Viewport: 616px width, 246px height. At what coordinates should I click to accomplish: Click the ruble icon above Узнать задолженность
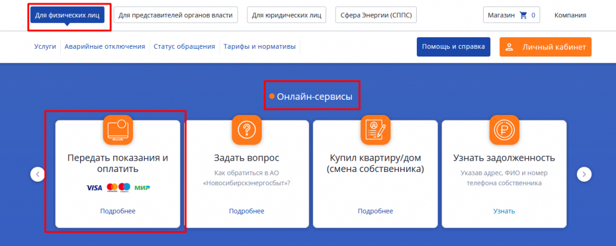pos(504,129)
